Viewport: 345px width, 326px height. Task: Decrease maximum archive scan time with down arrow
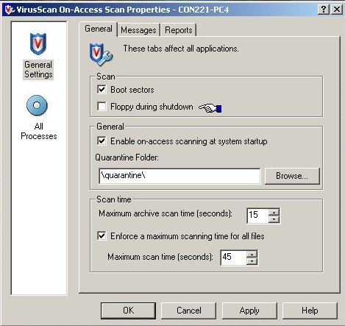[x=274, y=219]
